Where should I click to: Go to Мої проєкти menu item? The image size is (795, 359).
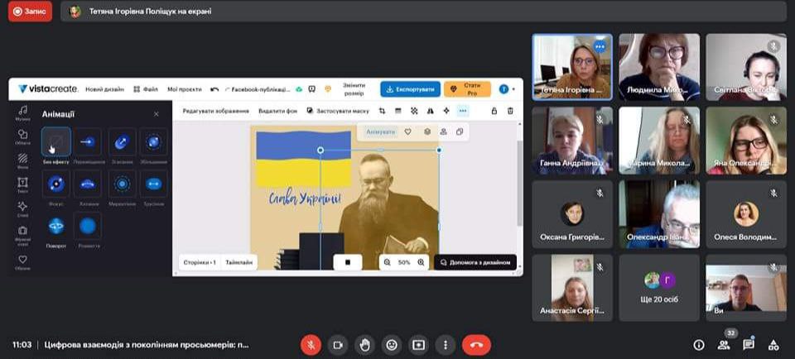pyautogui.click(x=184, y=89)
